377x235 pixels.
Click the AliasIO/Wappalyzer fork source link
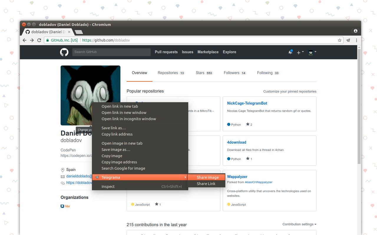point(259,182)
